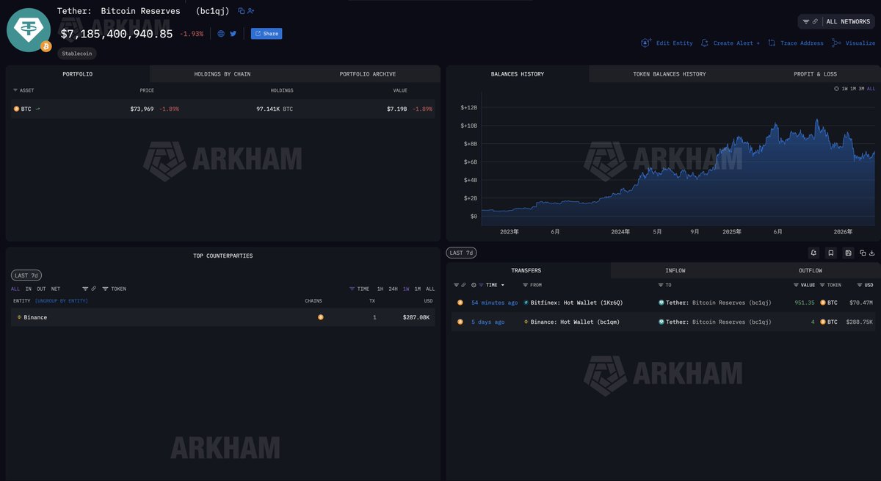This screenshot has height=481, width=881.
Task: Set chart range to 3M
Action: pos(862,89)
